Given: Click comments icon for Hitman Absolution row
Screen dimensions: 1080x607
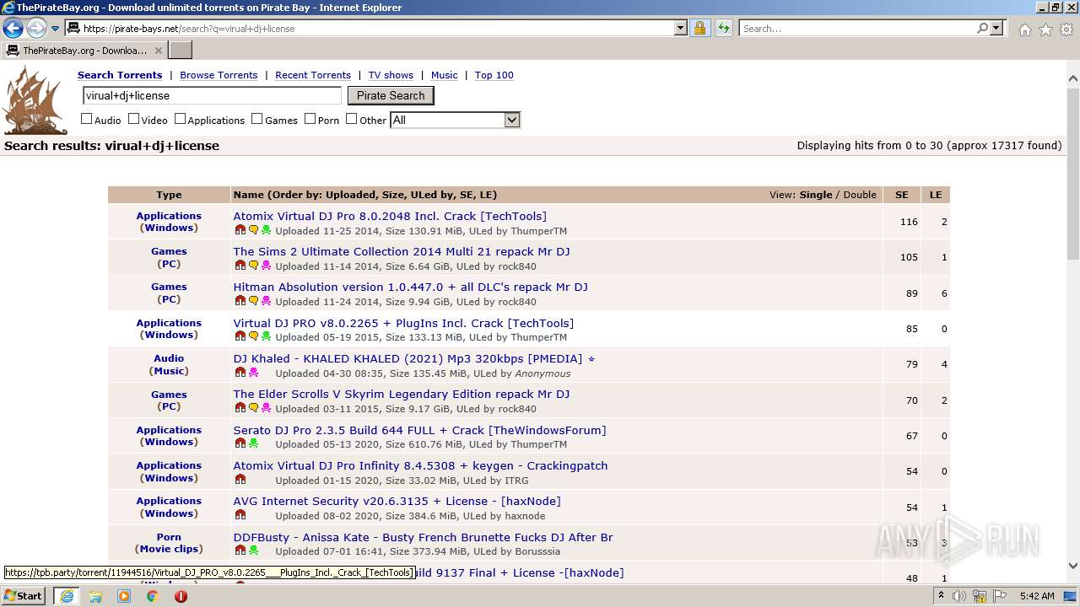Looking at the screenshot, I should [x=253, y=301].
